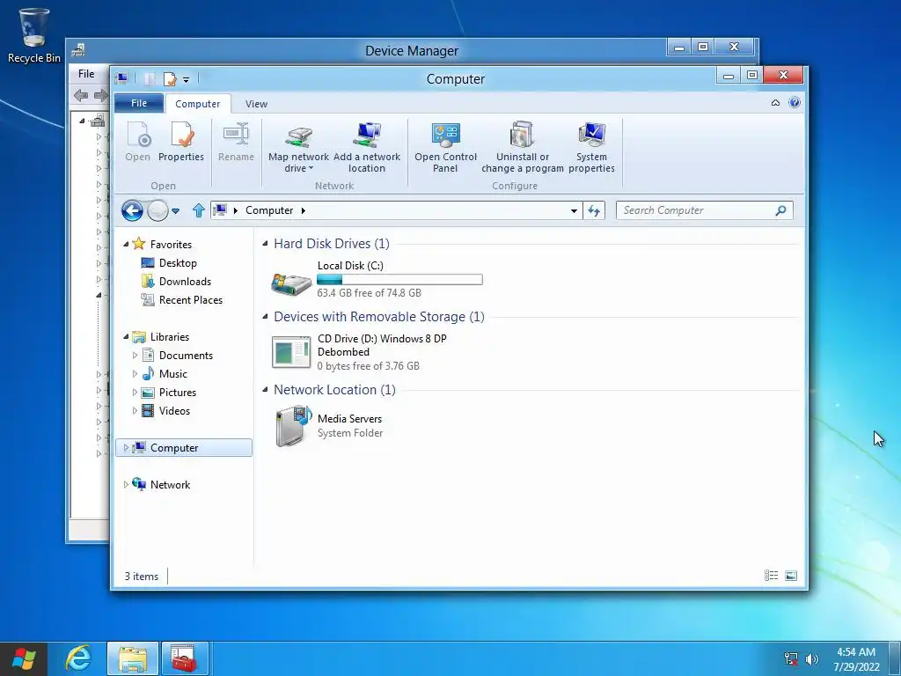This screenshot has height=676, width=901.
Task: Select the Media Servers icon
Action: (293, 426)
